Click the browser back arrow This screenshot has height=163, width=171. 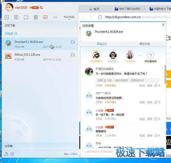pos(83,17)
